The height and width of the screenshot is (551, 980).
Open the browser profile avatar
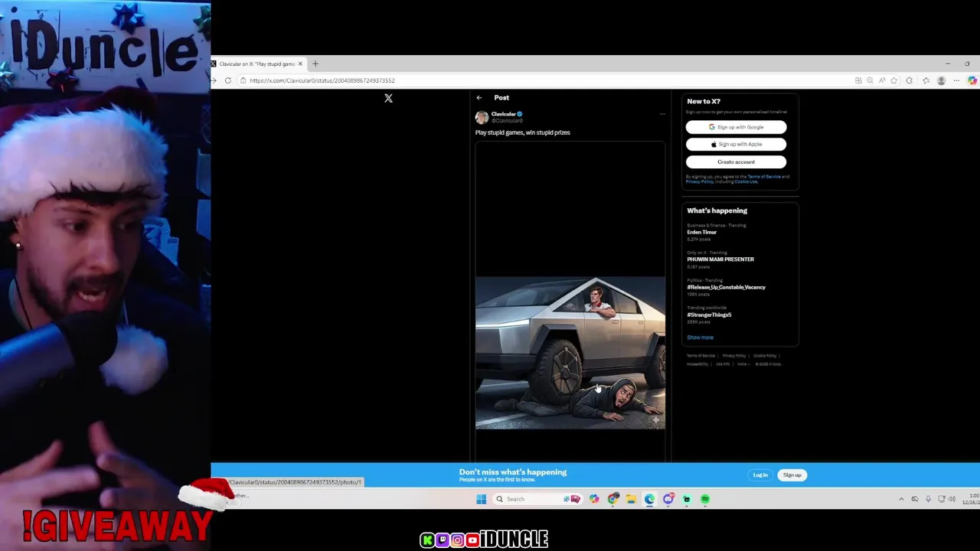pyautogui.click(x=942, y=80)
